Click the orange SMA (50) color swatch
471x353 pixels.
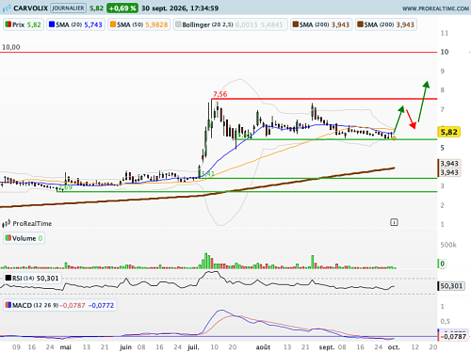[x=113, y=24]
